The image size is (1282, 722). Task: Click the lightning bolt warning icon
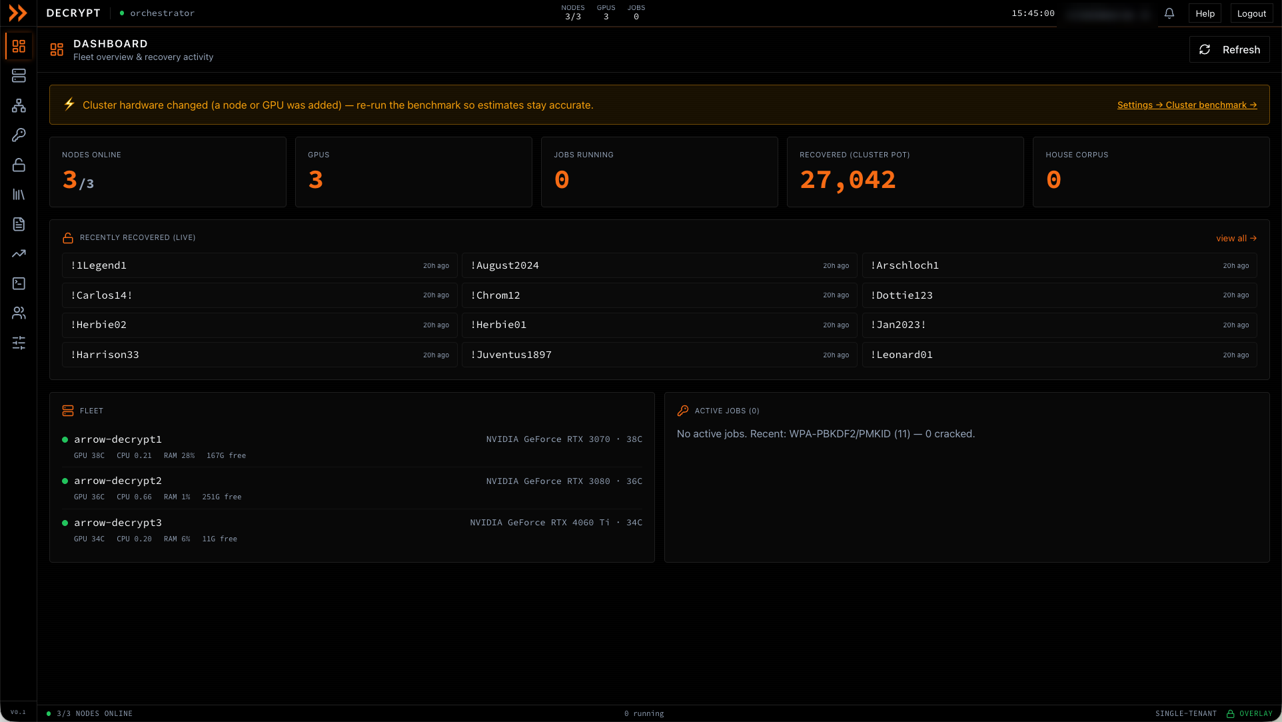tap(69, 104)
